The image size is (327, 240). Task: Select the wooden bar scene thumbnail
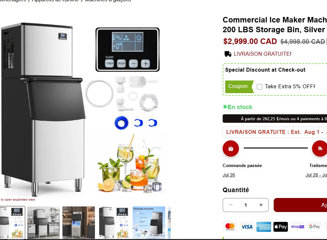tap(79, 222)
